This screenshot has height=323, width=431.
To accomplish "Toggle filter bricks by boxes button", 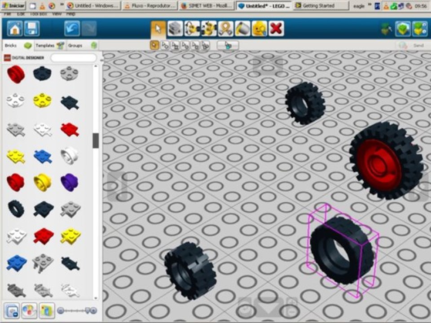I will click(x=47, y=310).
